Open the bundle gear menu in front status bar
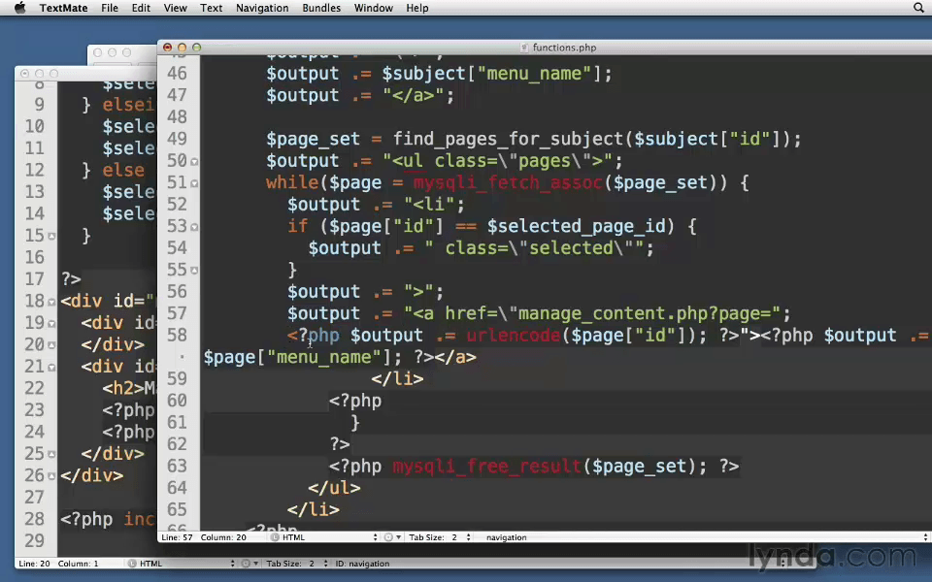 point(391,537)
